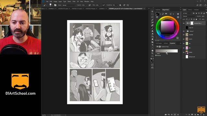207x116 pixels.
Task: Show the hidden Background layer
Action: click(x=184, y=57)
